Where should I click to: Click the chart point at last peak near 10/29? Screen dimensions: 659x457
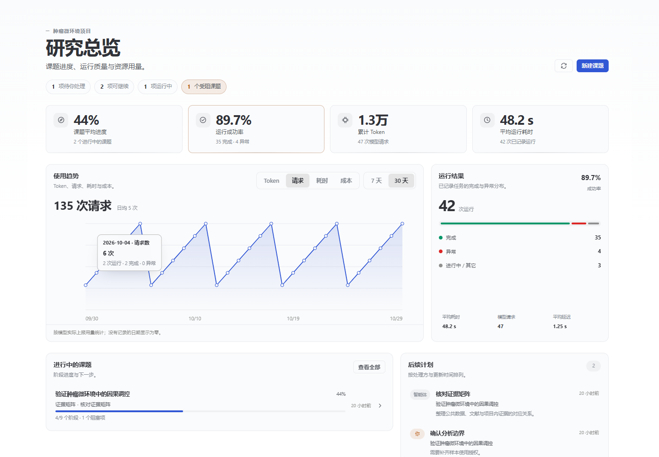402,223
